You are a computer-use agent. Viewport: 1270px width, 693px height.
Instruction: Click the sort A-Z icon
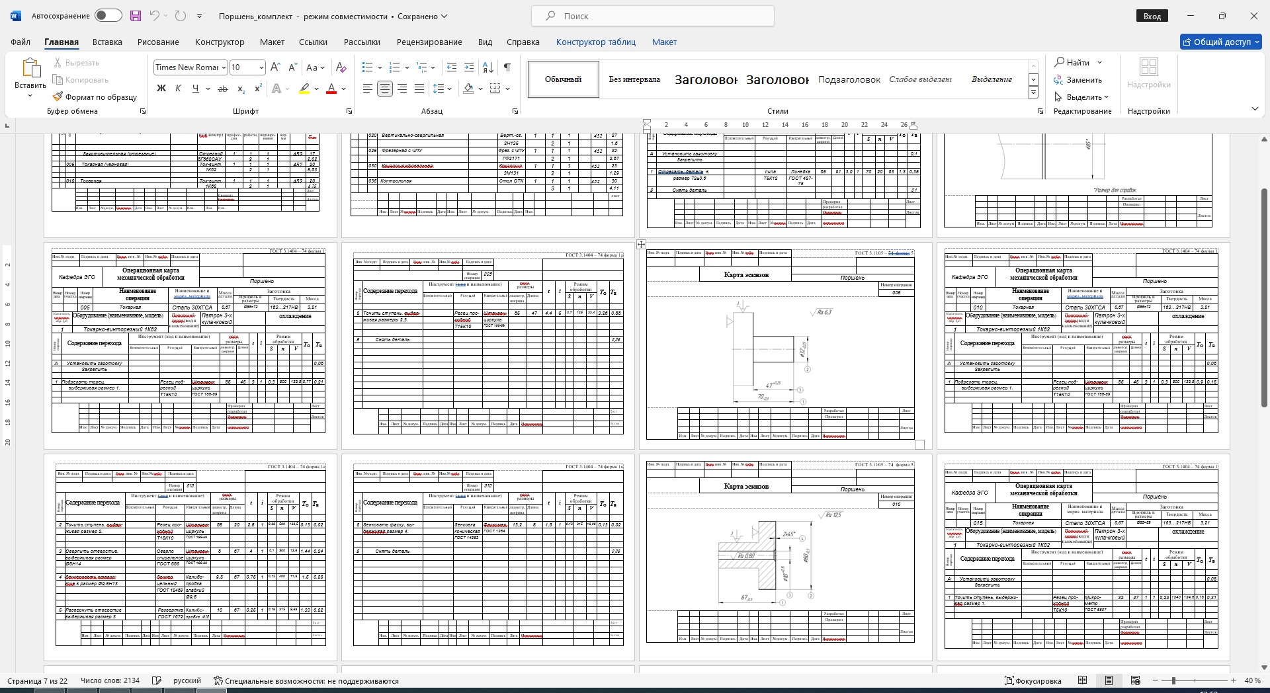488,67
